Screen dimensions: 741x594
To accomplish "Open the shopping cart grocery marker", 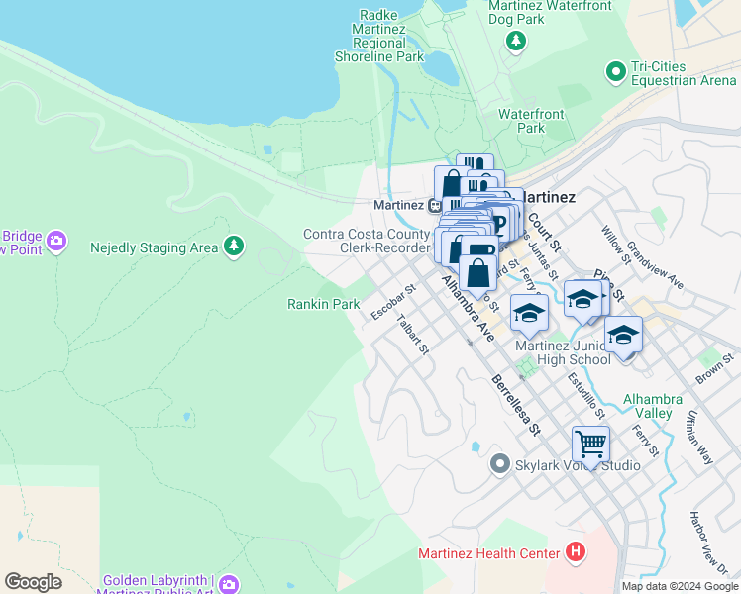I will tap(590, 446).
